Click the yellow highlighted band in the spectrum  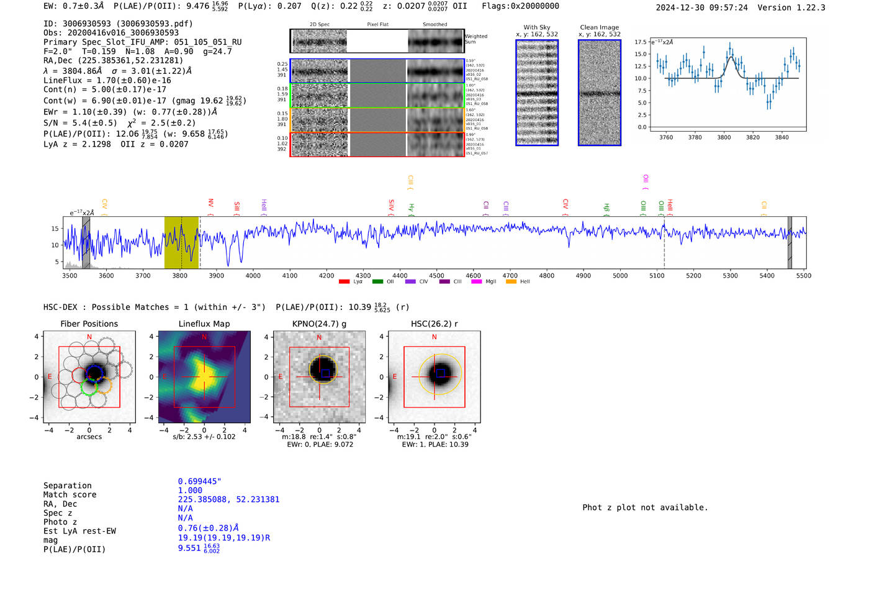[x=181, y=242]
